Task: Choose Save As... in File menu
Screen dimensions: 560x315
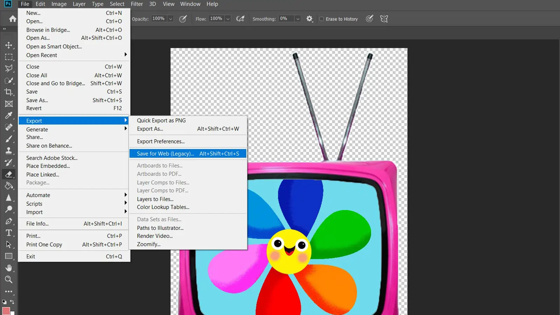Action: 74,100
